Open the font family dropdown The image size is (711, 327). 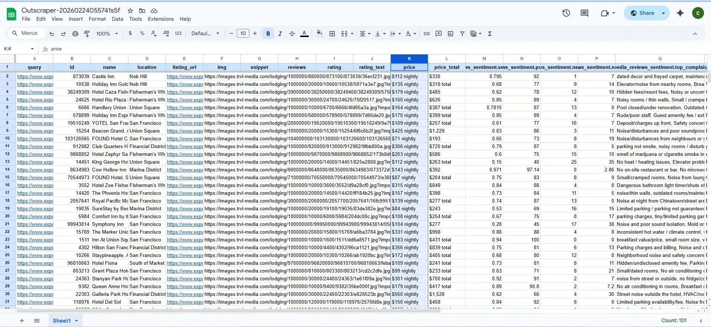tap(205, 34)
